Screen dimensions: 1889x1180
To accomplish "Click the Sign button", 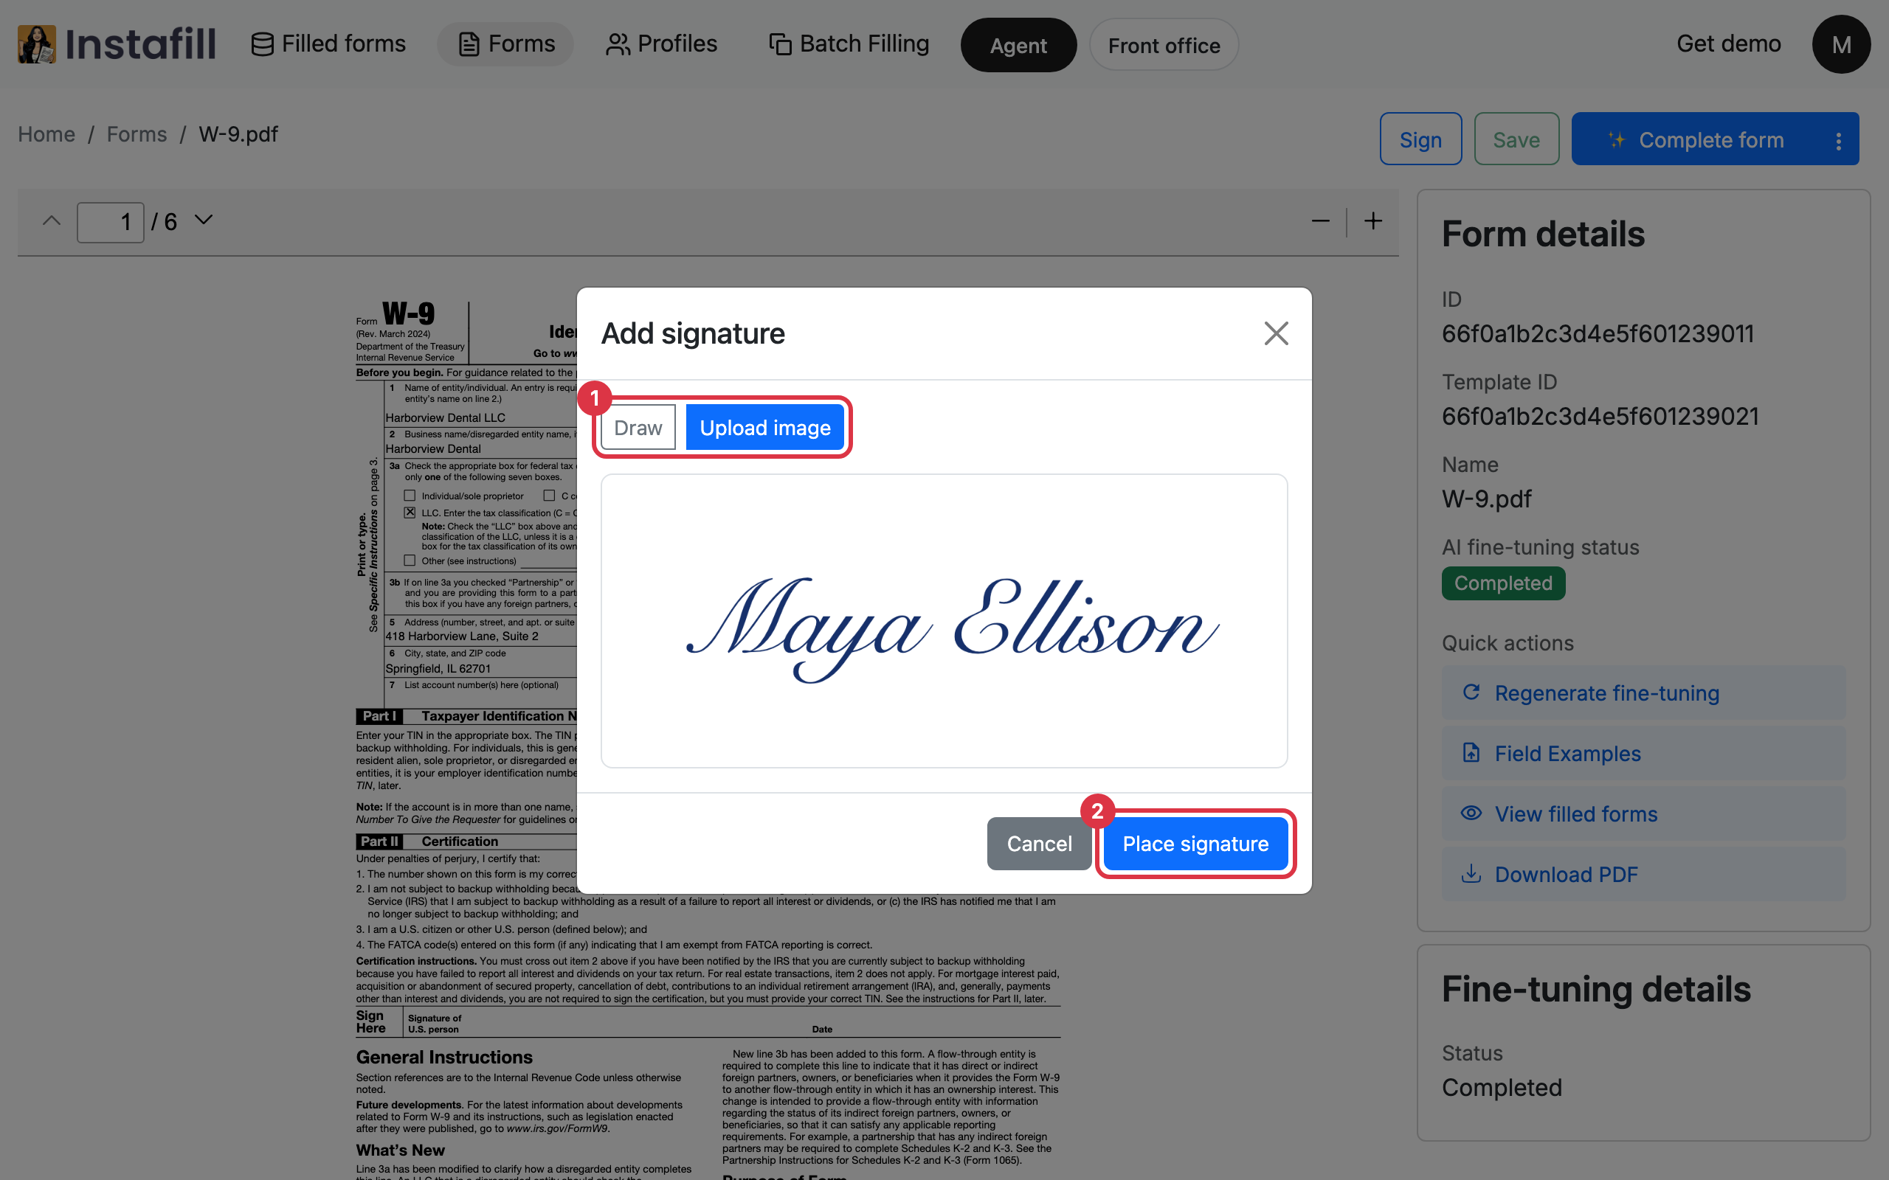I will coord(1420,139).
